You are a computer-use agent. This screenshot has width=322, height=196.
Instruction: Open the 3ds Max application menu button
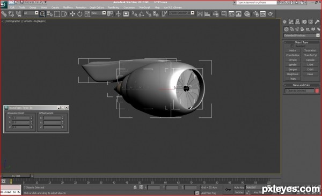[x=4, y=4]
